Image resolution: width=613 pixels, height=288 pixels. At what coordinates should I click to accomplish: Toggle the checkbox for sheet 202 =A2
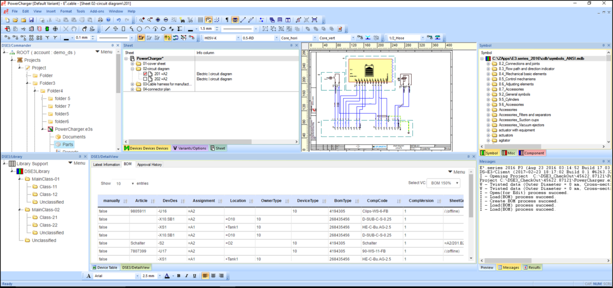[x=145, y=79]
